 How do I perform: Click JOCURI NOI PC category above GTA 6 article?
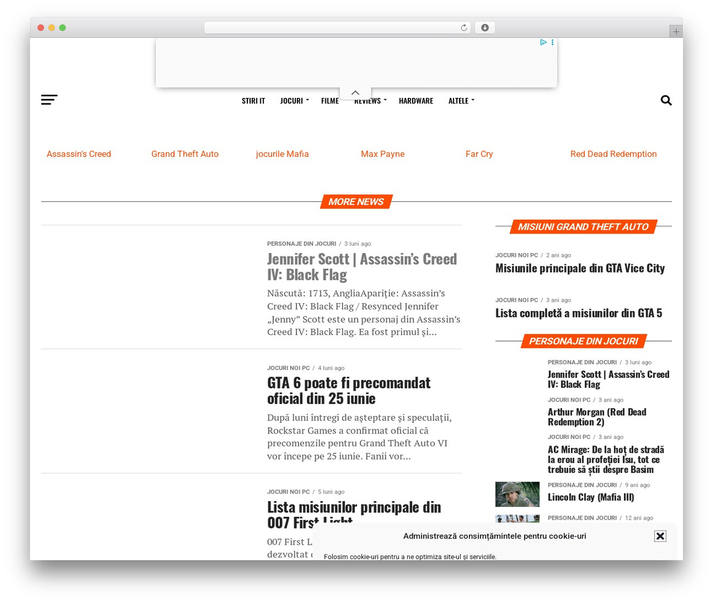coord(288,368)
